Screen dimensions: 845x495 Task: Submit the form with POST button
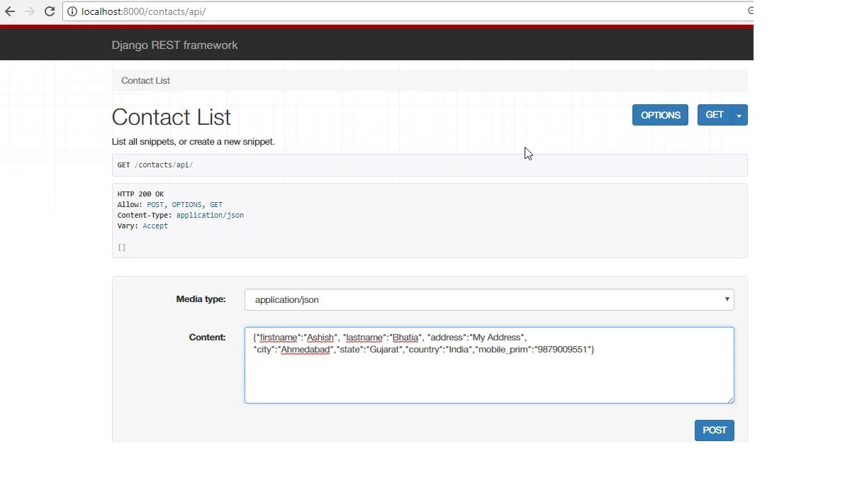(x=715, y=430)
